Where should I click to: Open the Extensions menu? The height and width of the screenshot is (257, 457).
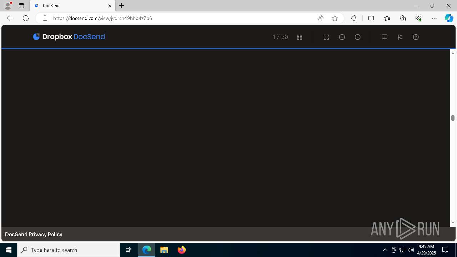coord(354,18)
